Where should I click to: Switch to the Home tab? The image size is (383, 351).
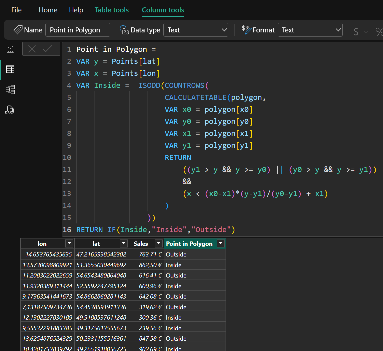(x=48, y=10)
